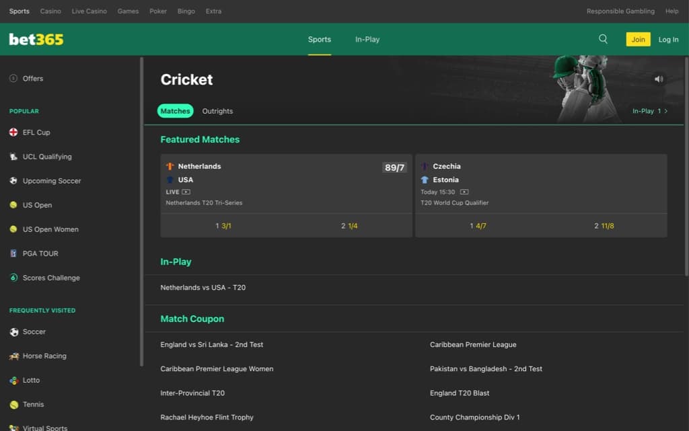Viewport: 689px width, 431px height.
Task: Open Caribbean Premier League Women coupon
Action: [217, 368]
